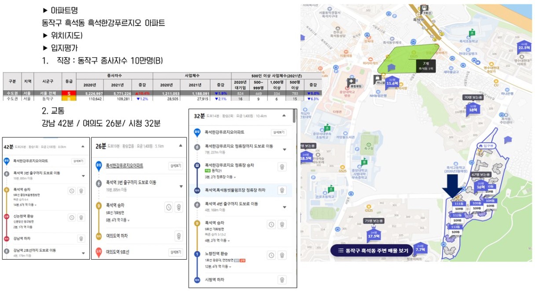Click the clock icon for 흑석역 승차 in 32분 route
The image size is (535, 301).
pyautogui.click(x=272, y=224)
